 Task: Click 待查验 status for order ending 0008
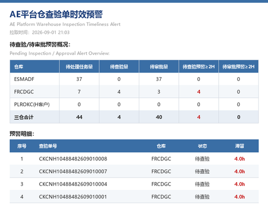(x=202, y=159)
